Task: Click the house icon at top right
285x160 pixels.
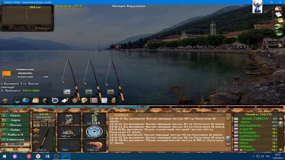Action: pyautogui.click(x=278, y=8)
